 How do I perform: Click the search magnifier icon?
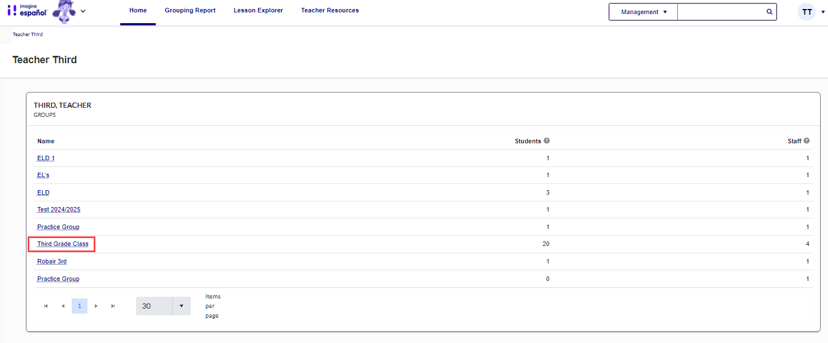point(769,12)
